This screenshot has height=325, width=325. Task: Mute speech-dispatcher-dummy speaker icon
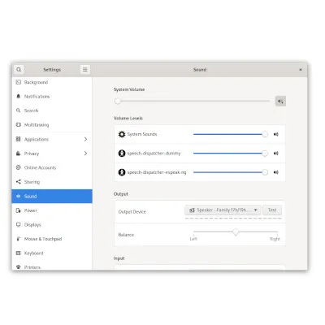[275, 154]
